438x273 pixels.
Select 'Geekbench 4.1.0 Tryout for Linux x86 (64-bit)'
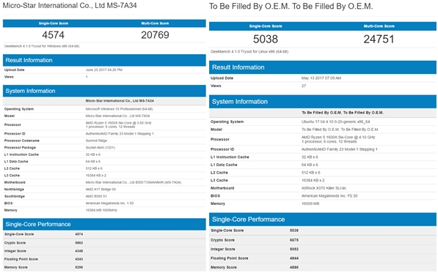click(249, 51)
